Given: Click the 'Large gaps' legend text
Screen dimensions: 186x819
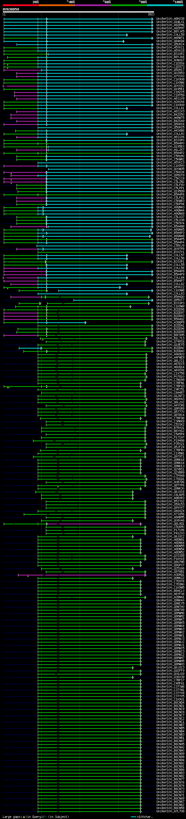Looking at the screenshot, I should (12, 817).
